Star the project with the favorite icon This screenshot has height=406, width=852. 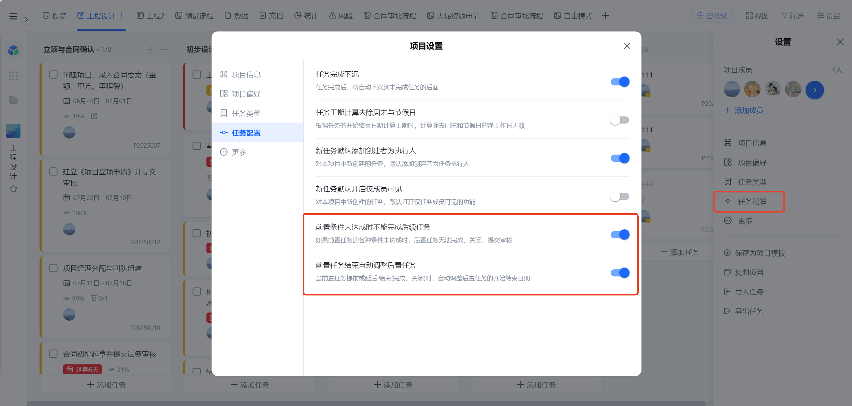[x=13, y=189]
